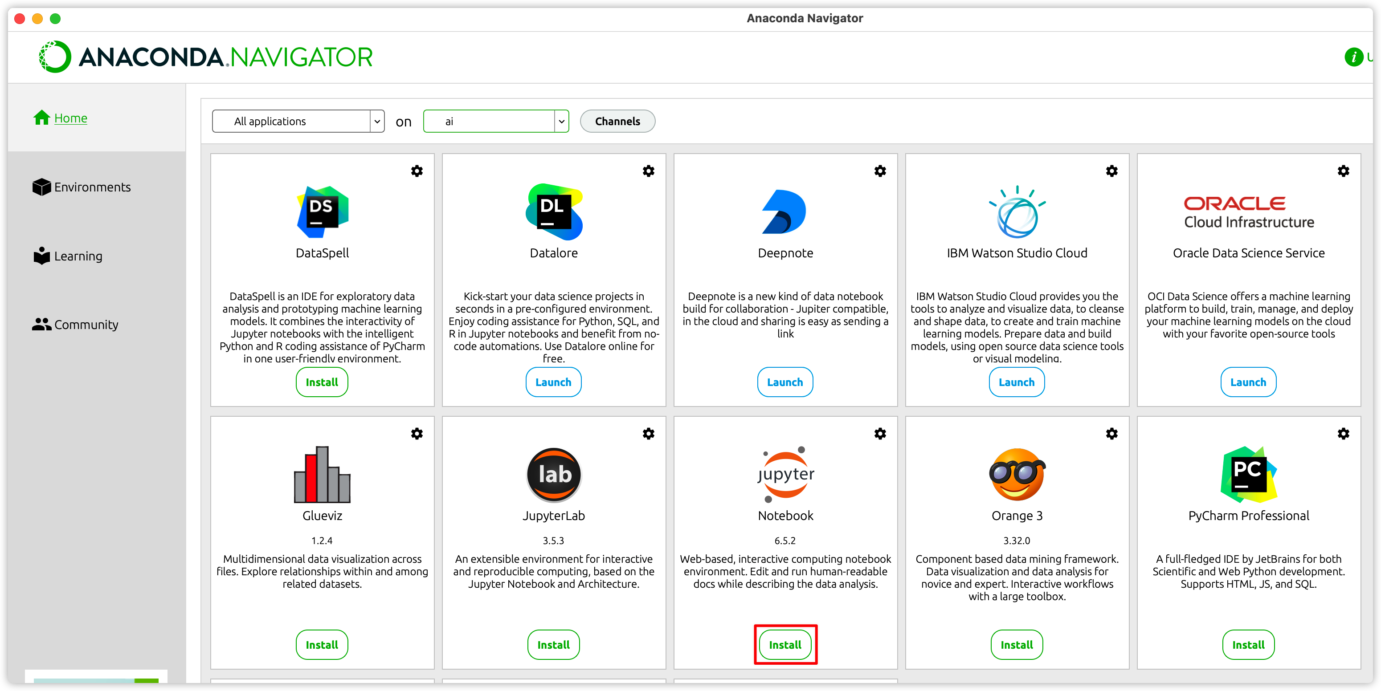Install Orange 3
The width and height of the screenshot is (1381, 691).
pos(1017,644)
